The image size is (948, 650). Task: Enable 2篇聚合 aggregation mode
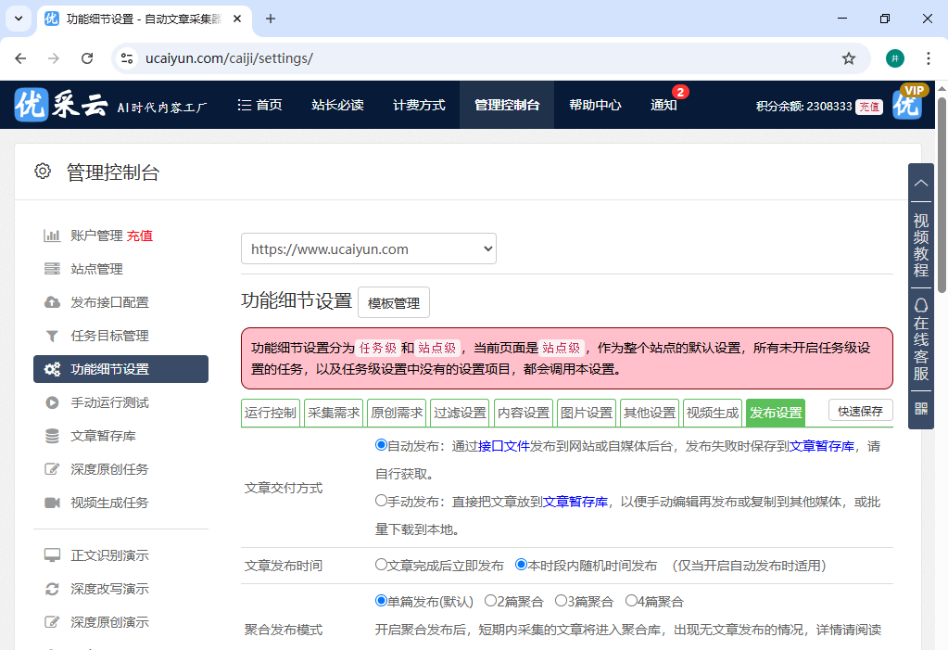click(x=491, y=601)
